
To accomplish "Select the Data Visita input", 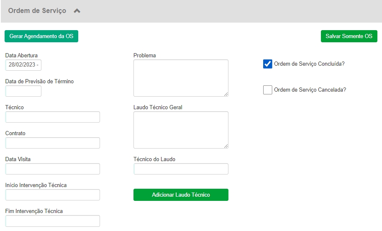I will click(53, 169).
